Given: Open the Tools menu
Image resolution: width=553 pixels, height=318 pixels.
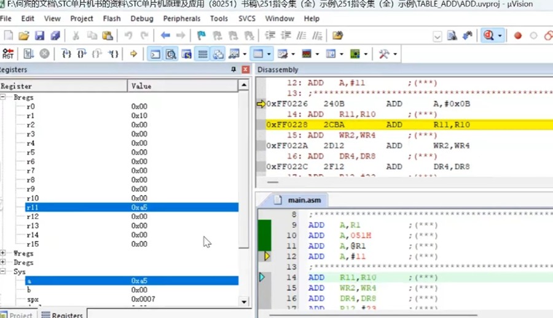Looking at the screenshot, I should tap(219, 18).
